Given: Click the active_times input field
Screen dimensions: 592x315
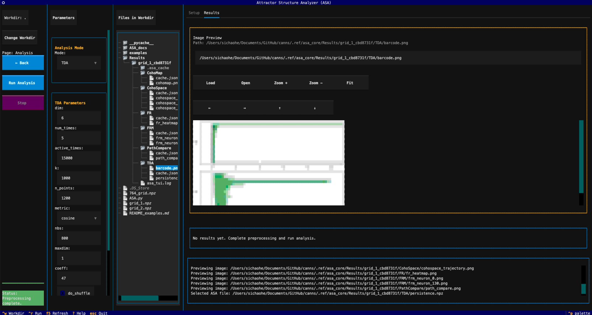Looking at the screenshot, I should 79,158.
